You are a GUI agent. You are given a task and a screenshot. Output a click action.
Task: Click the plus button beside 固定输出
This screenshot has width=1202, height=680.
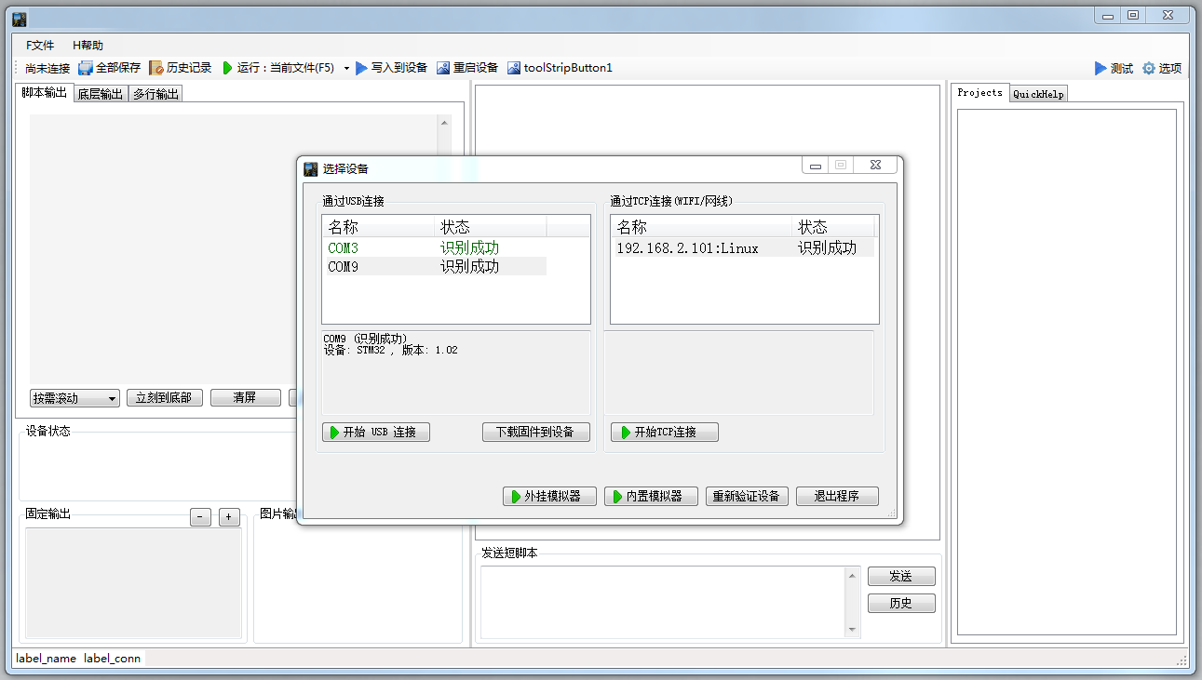[x=229, y=517]
